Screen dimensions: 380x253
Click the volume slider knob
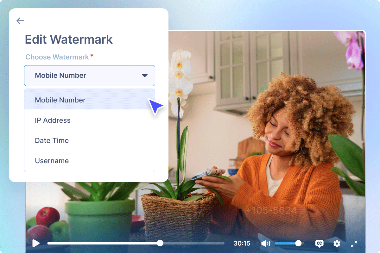pyautogui.click(x=298, y=243)
